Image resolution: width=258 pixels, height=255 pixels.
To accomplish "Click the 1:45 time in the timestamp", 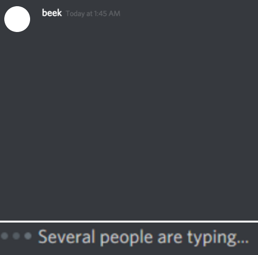I will [x=100, y=13].
